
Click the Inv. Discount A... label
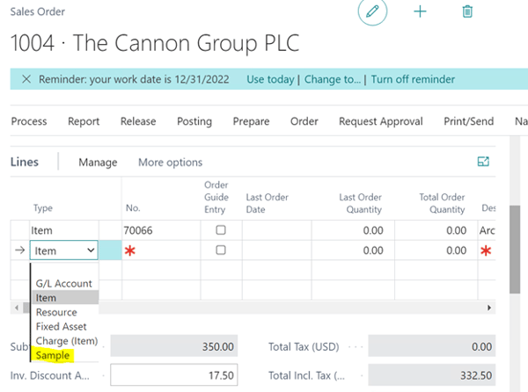[x=50, y=375]
